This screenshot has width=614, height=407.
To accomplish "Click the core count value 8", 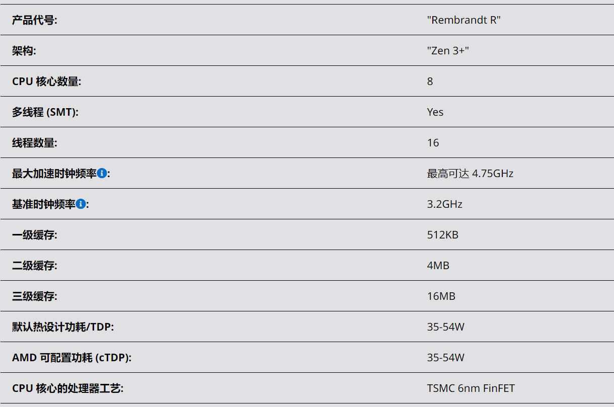I will 430,82.
